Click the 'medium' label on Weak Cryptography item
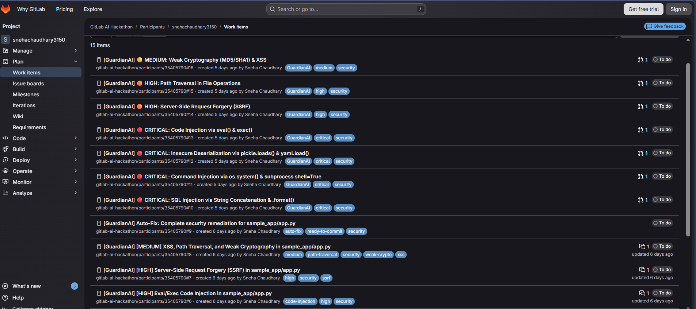This screenshot has height=309, width=696. pyautogui.click(x=324, y=68)
